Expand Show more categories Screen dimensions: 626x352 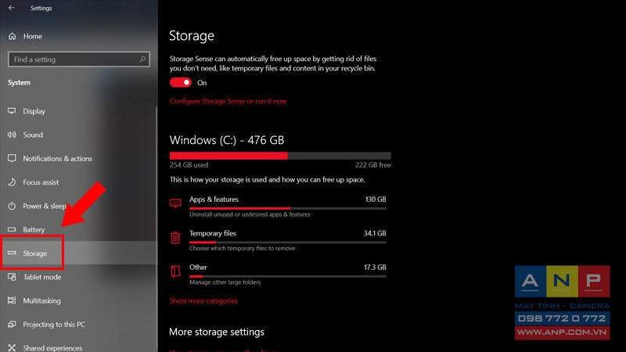203,301
